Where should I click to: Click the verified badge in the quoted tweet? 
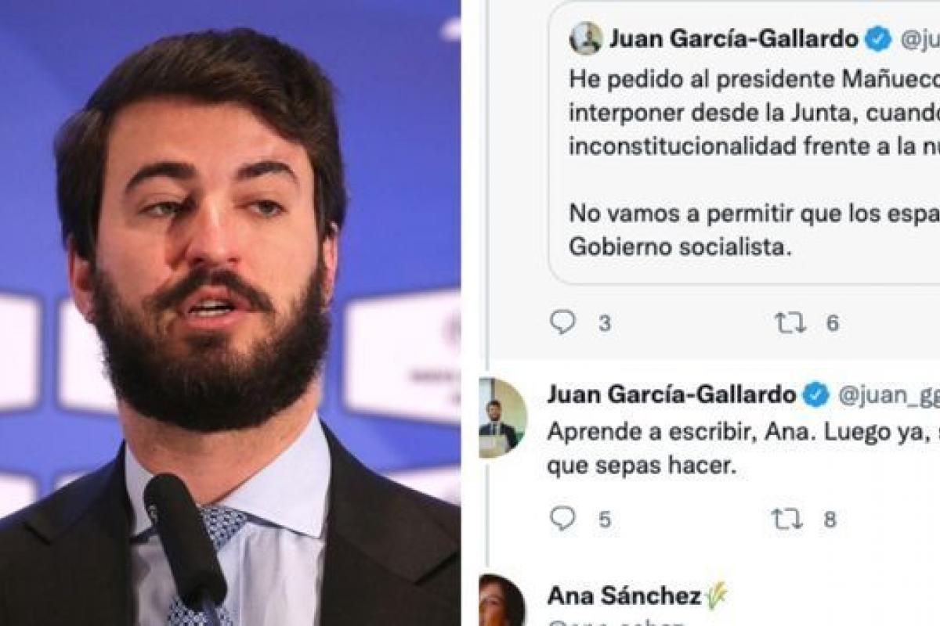878,39
